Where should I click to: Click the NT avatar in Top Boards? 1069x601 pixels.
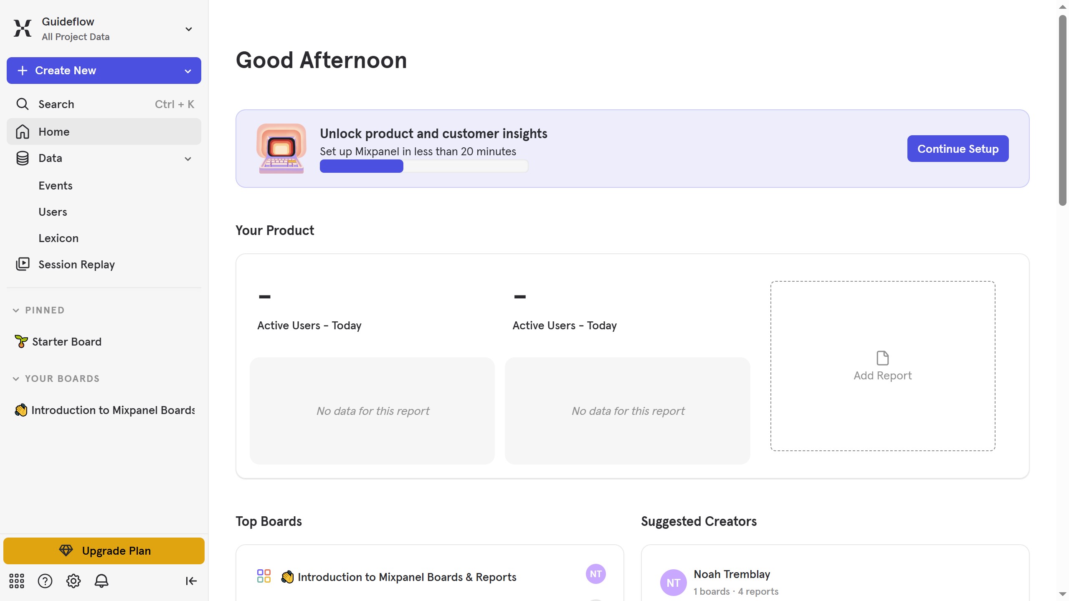pyautogui.click(x=596, y=574)
